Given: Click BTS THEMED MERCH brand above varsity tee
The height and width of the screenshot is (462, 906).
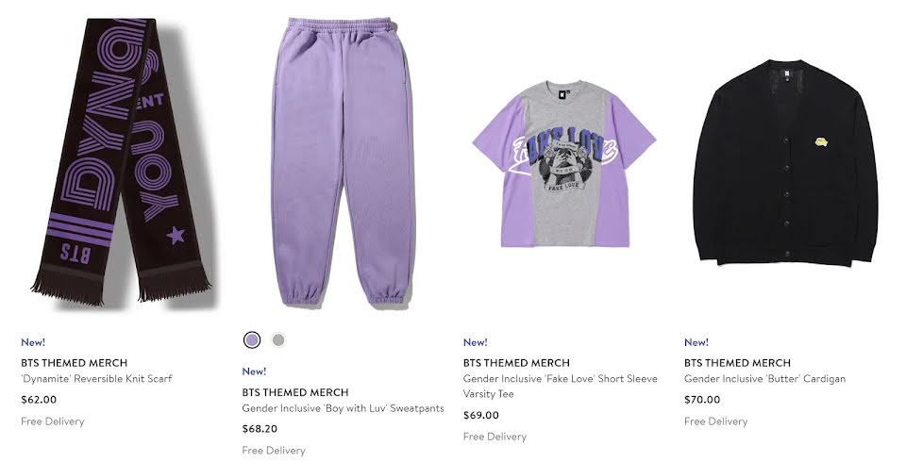Looking at the screenshot, I should point(516,363).
